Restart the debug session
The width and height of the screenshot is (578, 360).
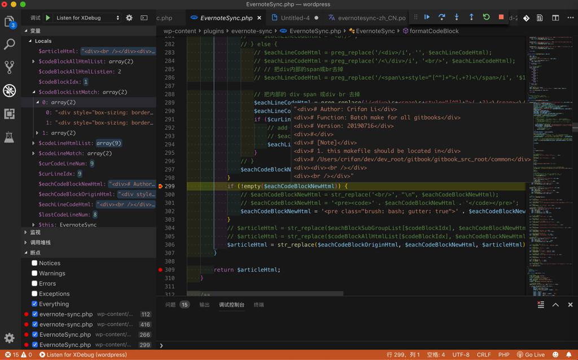coord(486,17)
